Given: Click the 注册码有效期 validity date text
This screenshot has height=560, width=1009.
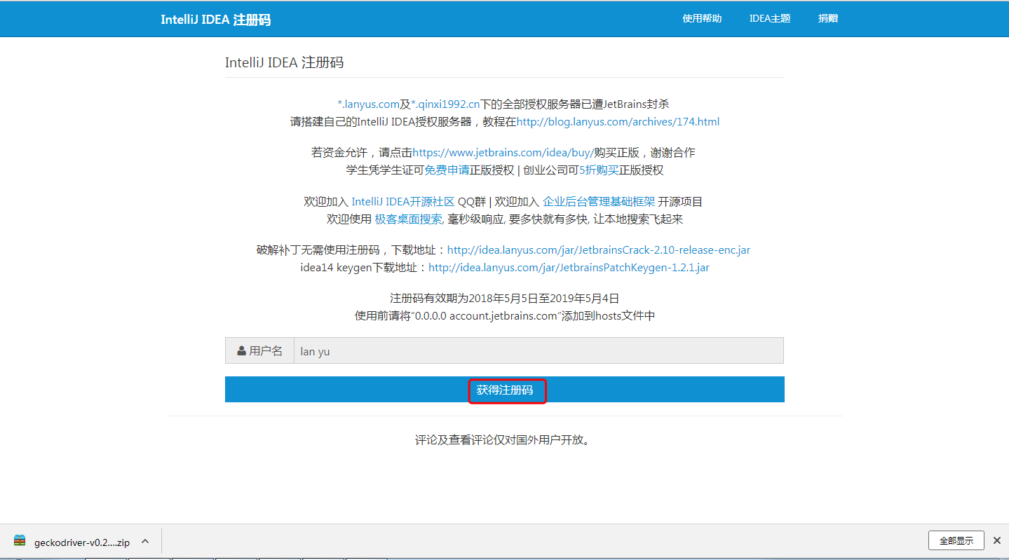Looking at the screenshot, I should (504, 298).
